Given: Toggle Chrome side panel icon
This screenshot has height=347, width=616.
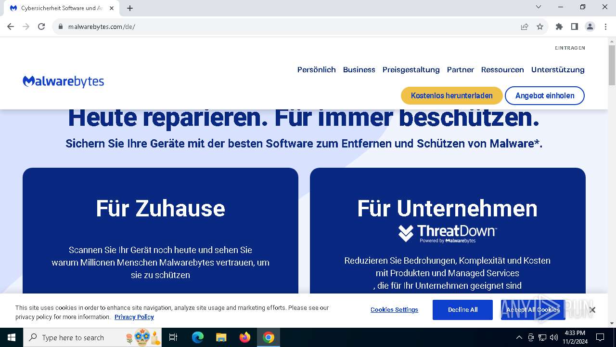Looking at the screenshot, I should point(575,27).
